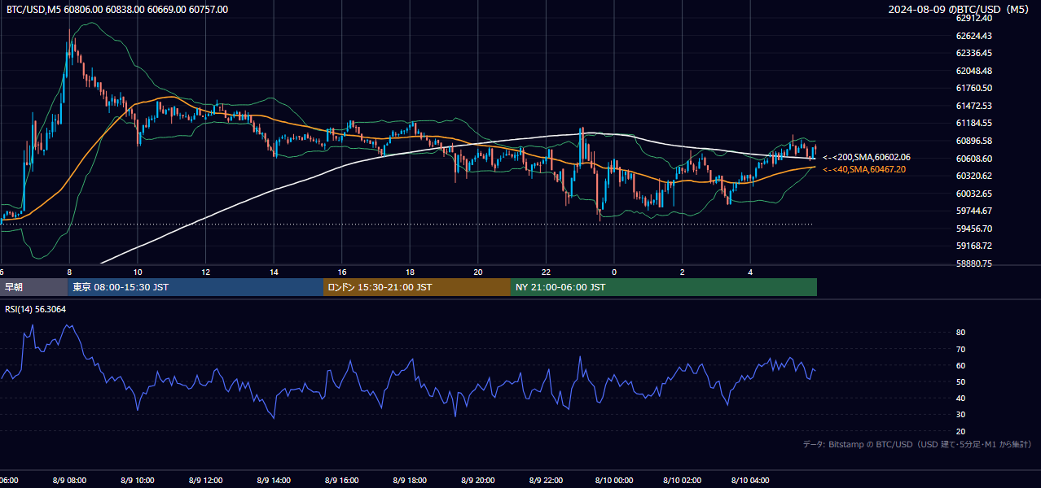The width and height of the screenshot is (1041, 488).
Task: Click the 8/9 14:00 date axis label
Action: coord(274,481)
